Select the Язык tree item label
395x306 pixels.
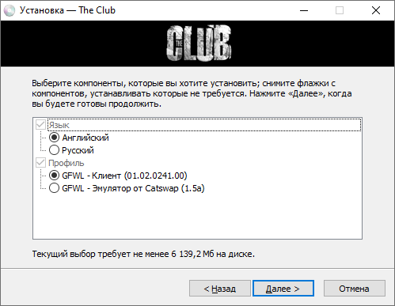click(x=59, y=125)
